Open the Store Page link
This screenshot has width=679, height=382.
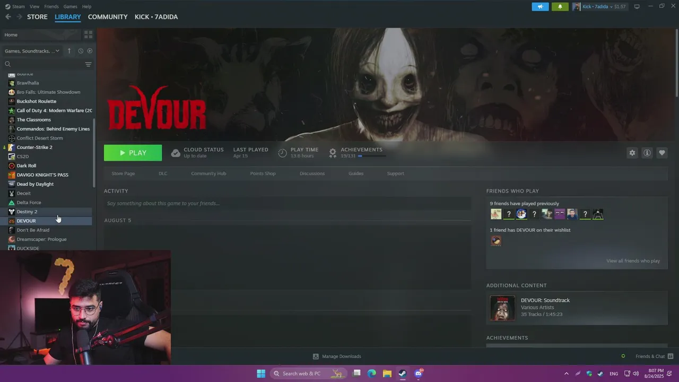pyautogui.click(x=123, y=173)
